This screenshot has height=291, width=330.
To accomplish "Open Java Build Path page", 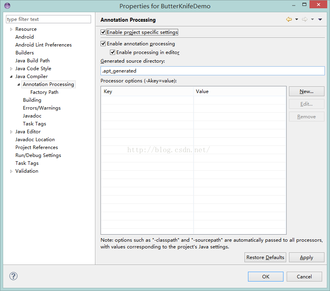I will 32,61.
